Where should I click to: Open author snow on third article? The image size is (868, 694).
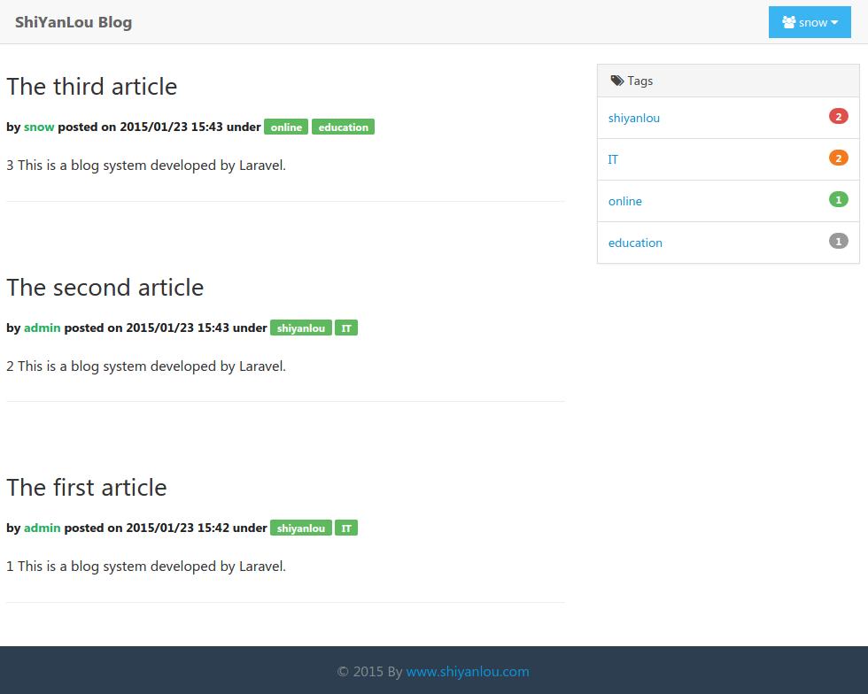39,127
